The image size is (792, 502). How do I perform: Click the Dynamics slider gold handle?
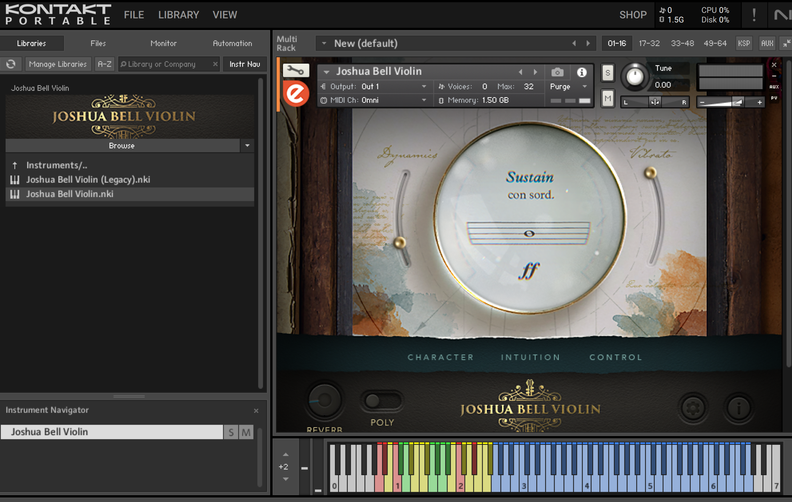[400, 243]
